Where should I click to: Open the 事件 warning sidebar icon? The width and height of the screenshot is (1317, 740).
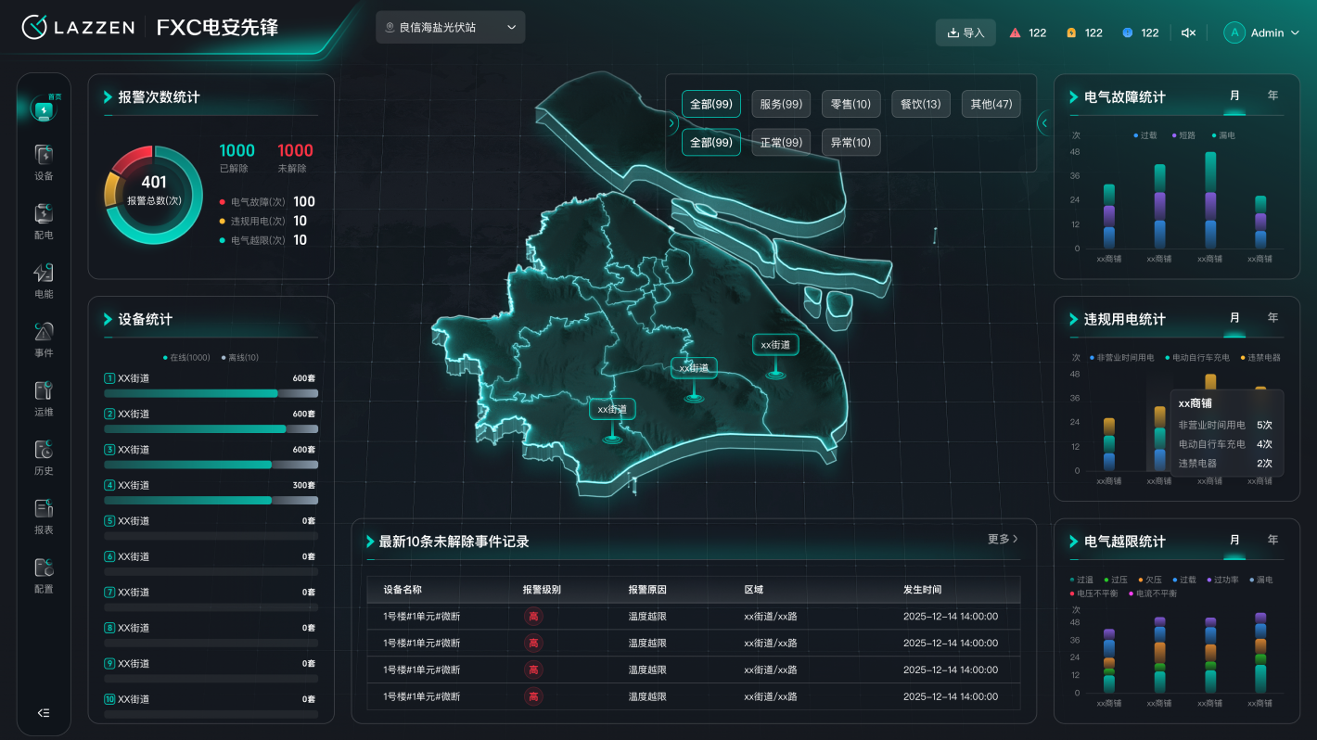click(44, 331)
